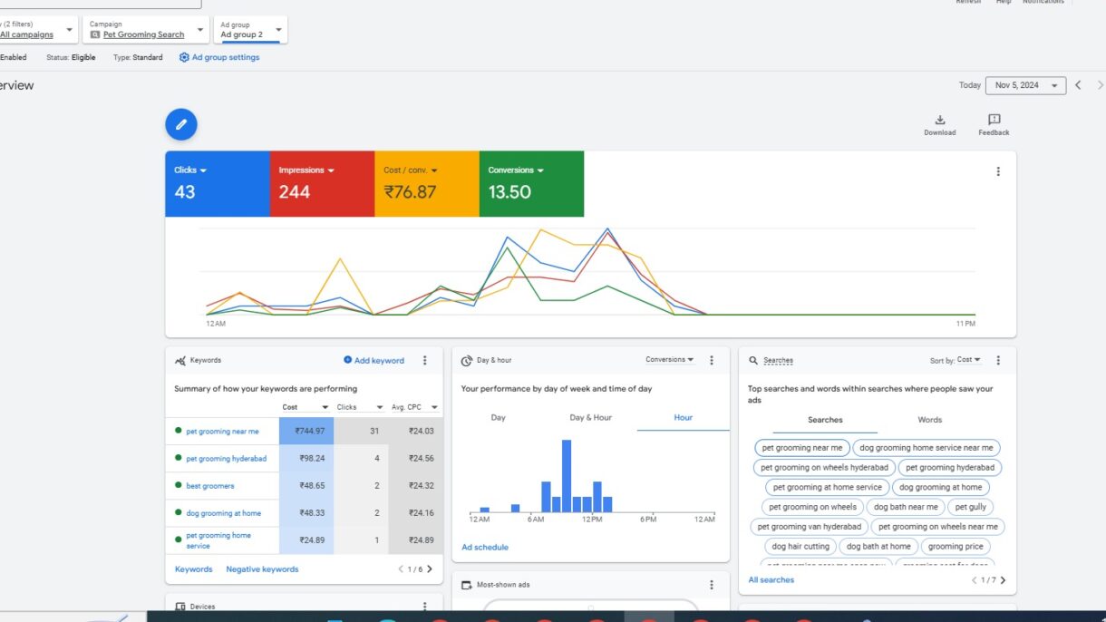Screen dimensions: 1106x622
Task: Expand Sort by Cost dropdown
Action: click(969, 360)
